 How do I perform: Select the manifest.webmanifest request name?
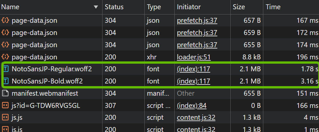45,93
